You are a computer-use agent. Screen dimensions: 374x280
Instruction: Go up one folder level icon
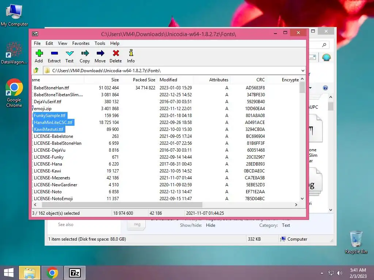click(36, 70)
